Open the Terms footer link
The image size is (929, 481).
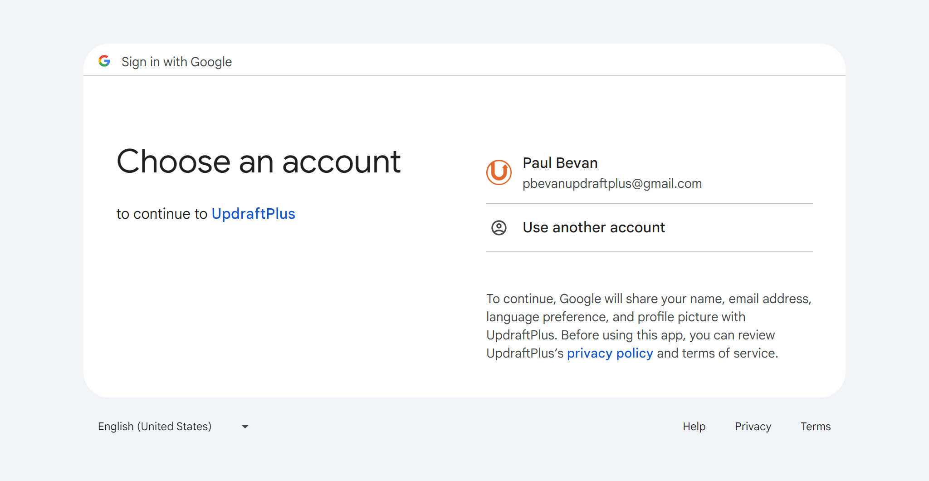click(815, 427)
